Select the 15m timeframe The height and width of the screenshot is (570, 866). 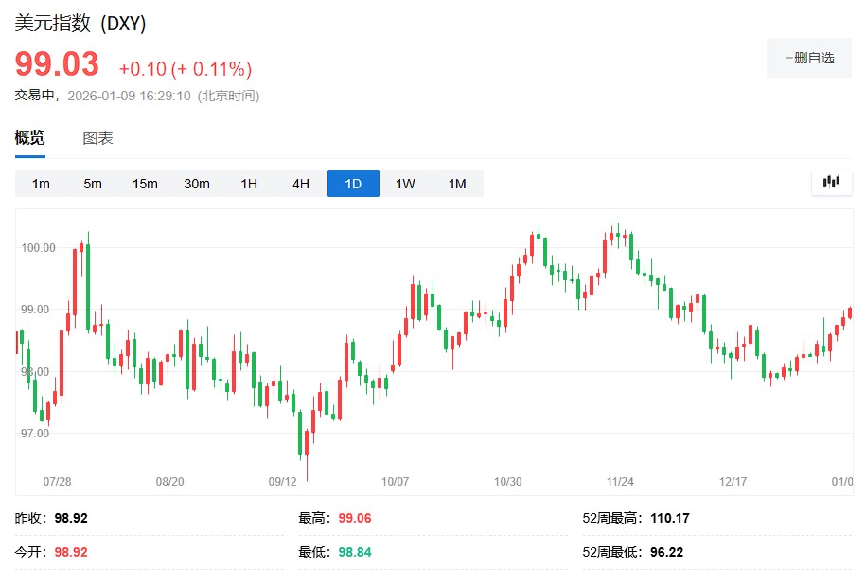click(x=145, y=184)
